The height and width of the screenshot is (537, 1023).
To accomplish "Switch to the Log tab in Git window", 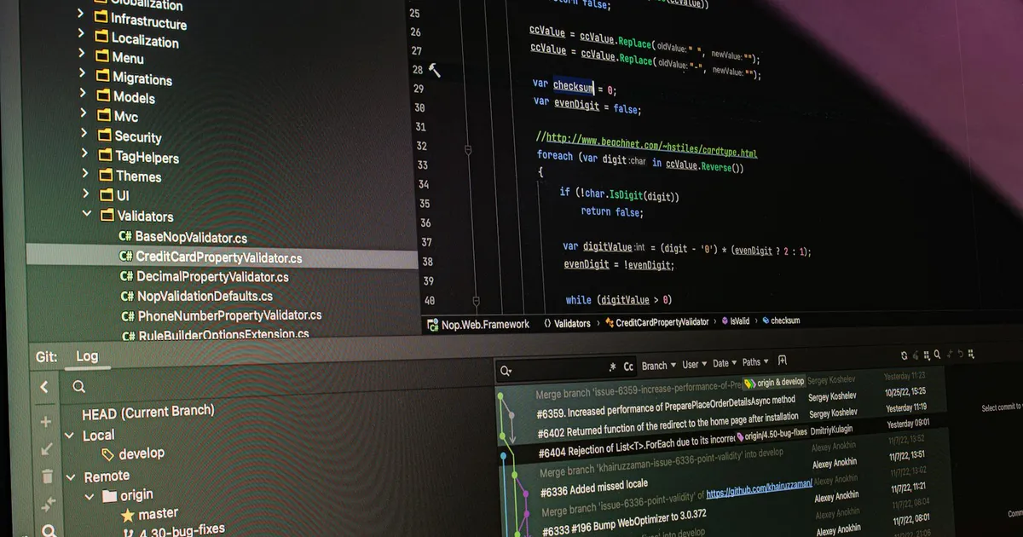I will point(88,355).
